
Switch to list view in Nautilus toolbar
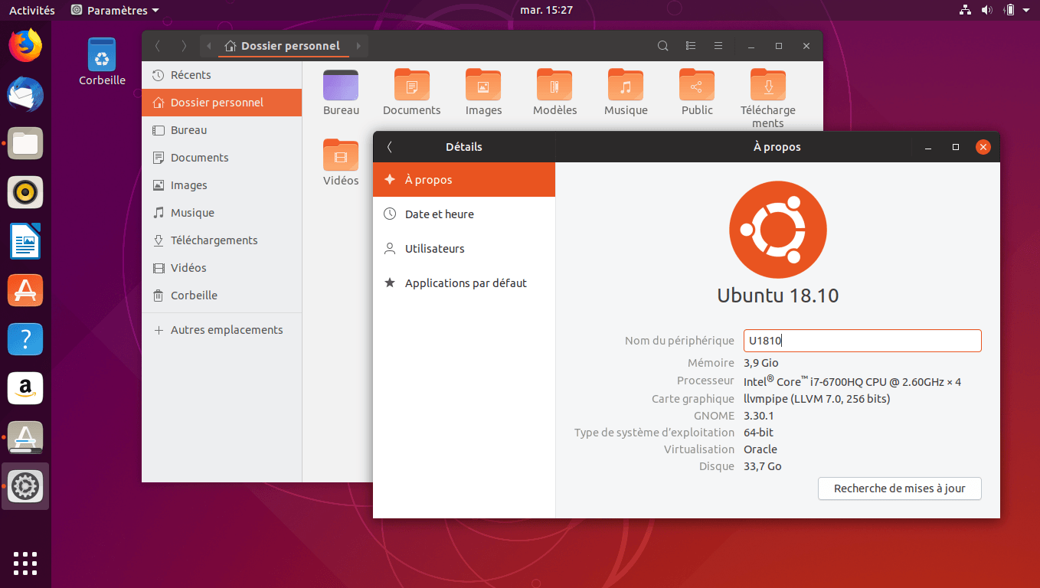[690, 46]
